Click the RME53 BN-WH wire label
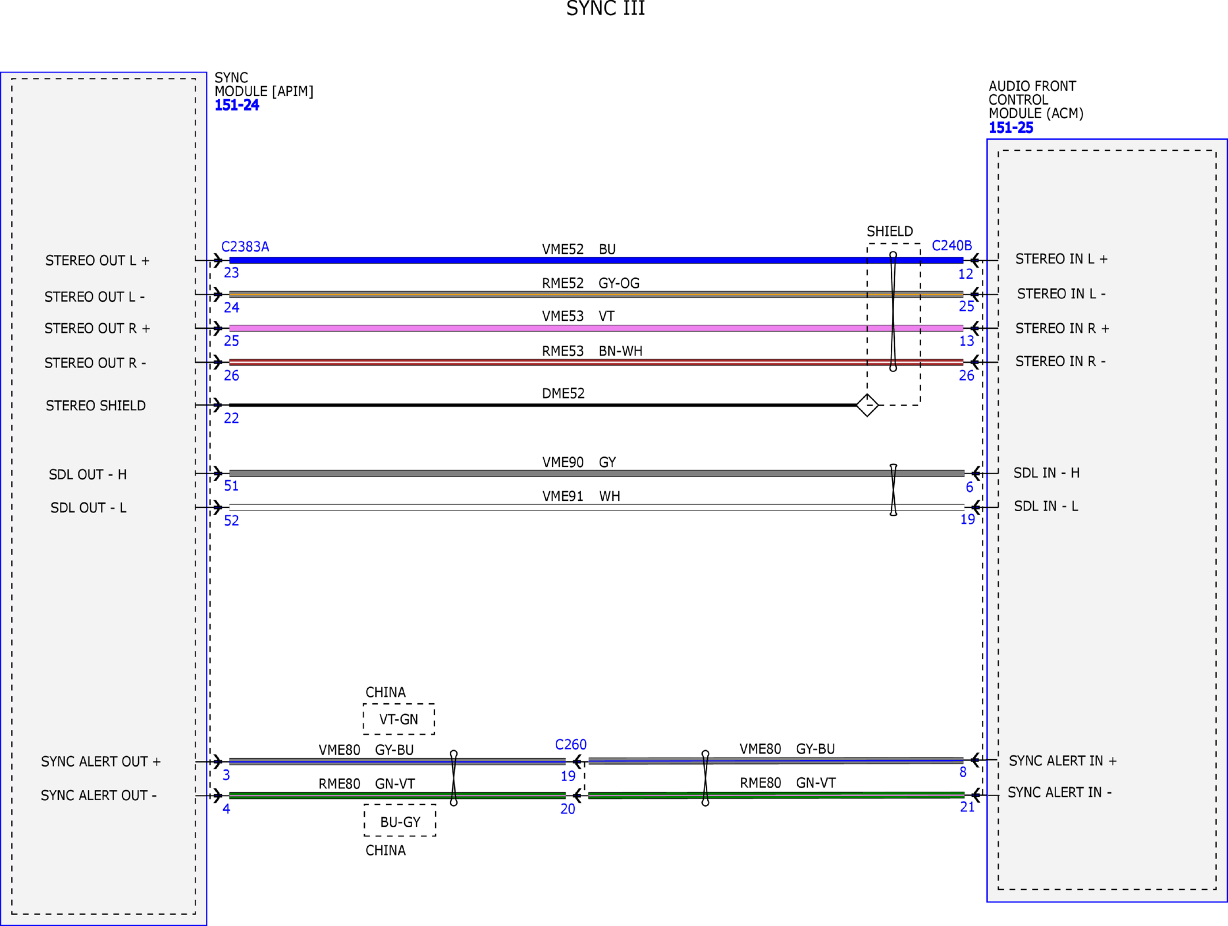The image size is (1228, 926). pyautogui.click(x=592, y=351)
